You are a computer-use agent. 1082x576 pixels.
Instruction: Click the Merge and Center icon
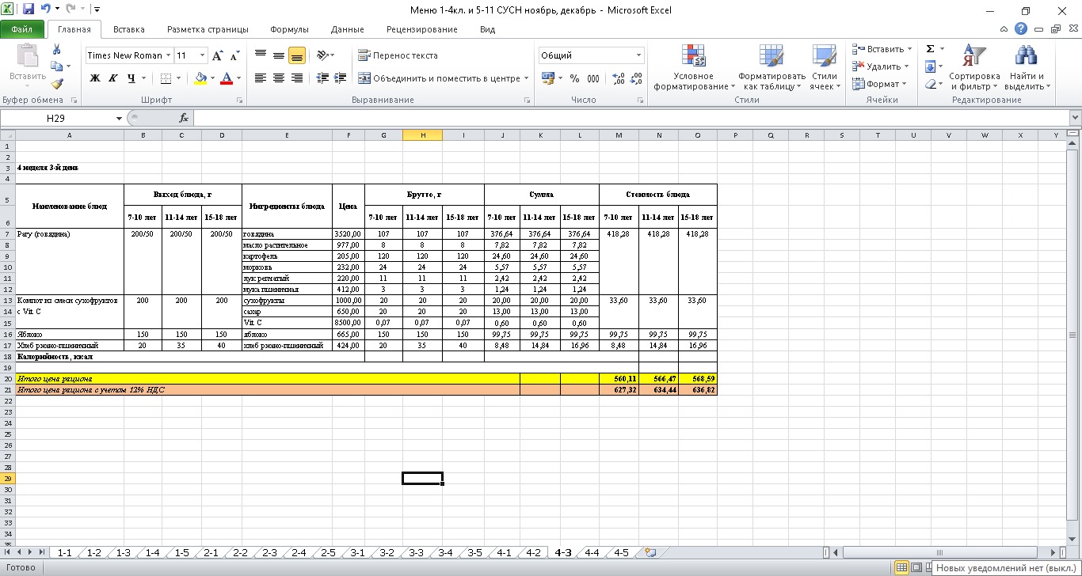point(364,78)
